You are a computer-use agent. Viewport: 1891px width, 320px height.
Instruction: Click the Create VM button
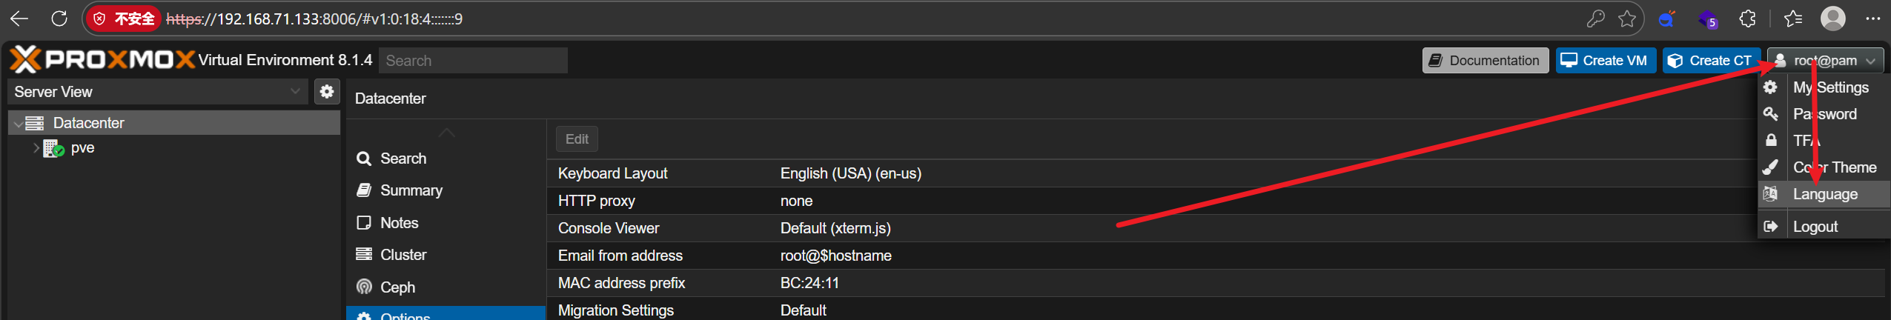coord(1606,61)
